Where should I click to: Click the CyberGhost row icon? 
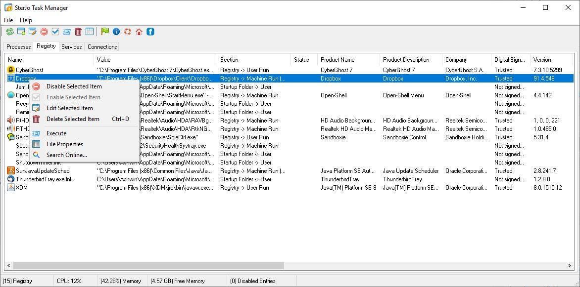[x=11, y=70]
